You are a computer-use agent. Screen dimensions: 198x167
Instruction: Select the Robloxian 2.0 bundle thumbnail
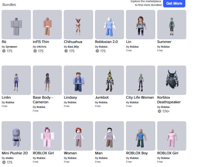click(110, 25)
